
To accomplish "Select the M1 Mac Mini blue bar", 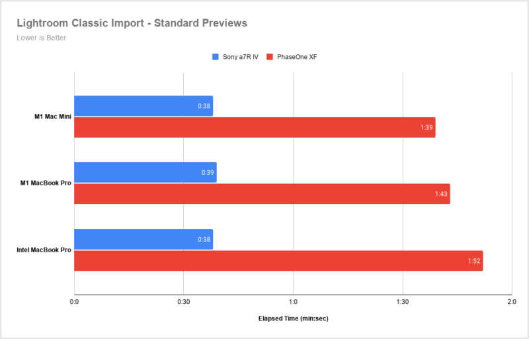I will [x=143, y=106].
